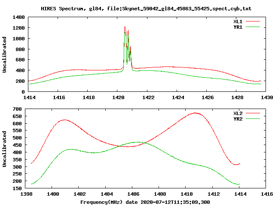Click the 1200 y-axis tick on top plot

tap(18, 28)
